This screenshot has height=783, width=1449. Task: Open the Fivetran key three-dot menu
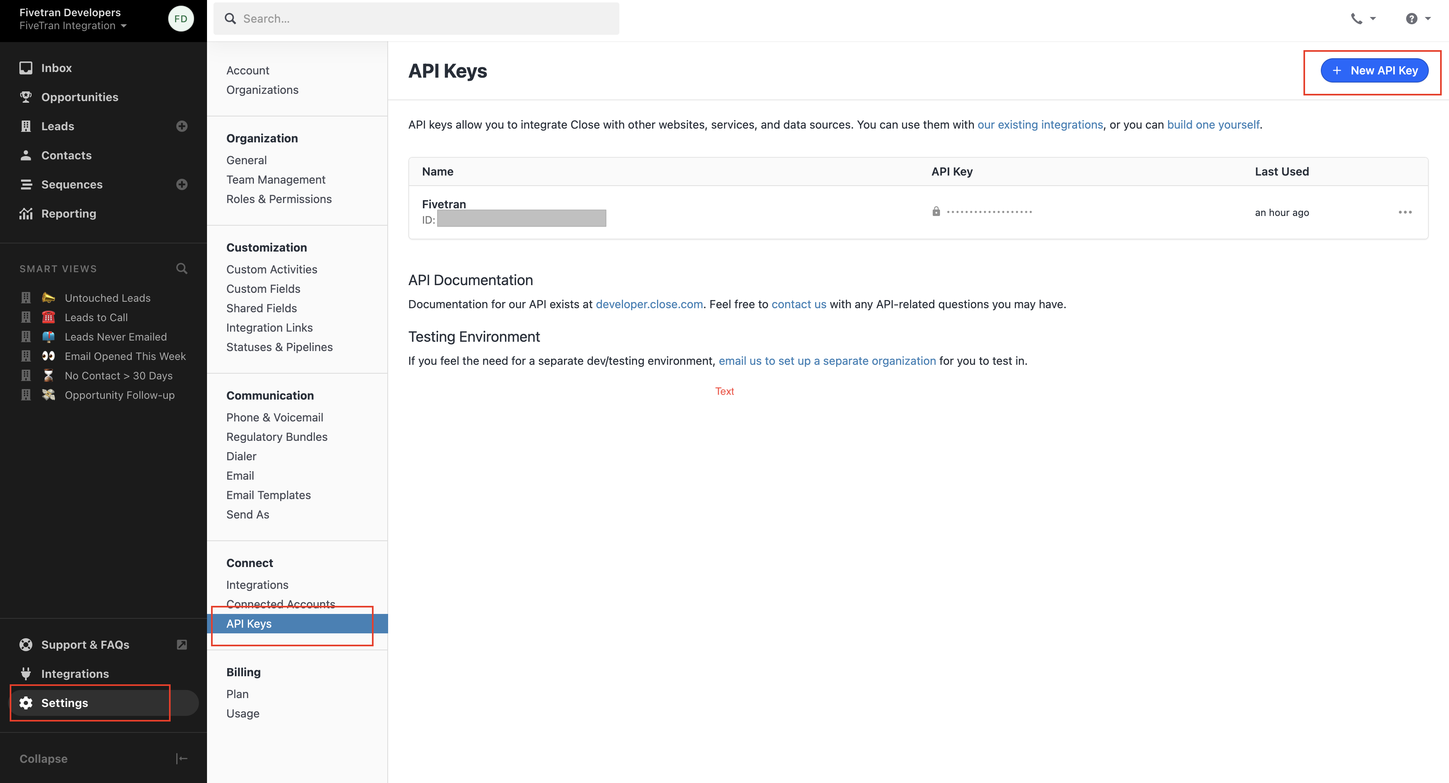[1405, 212]
